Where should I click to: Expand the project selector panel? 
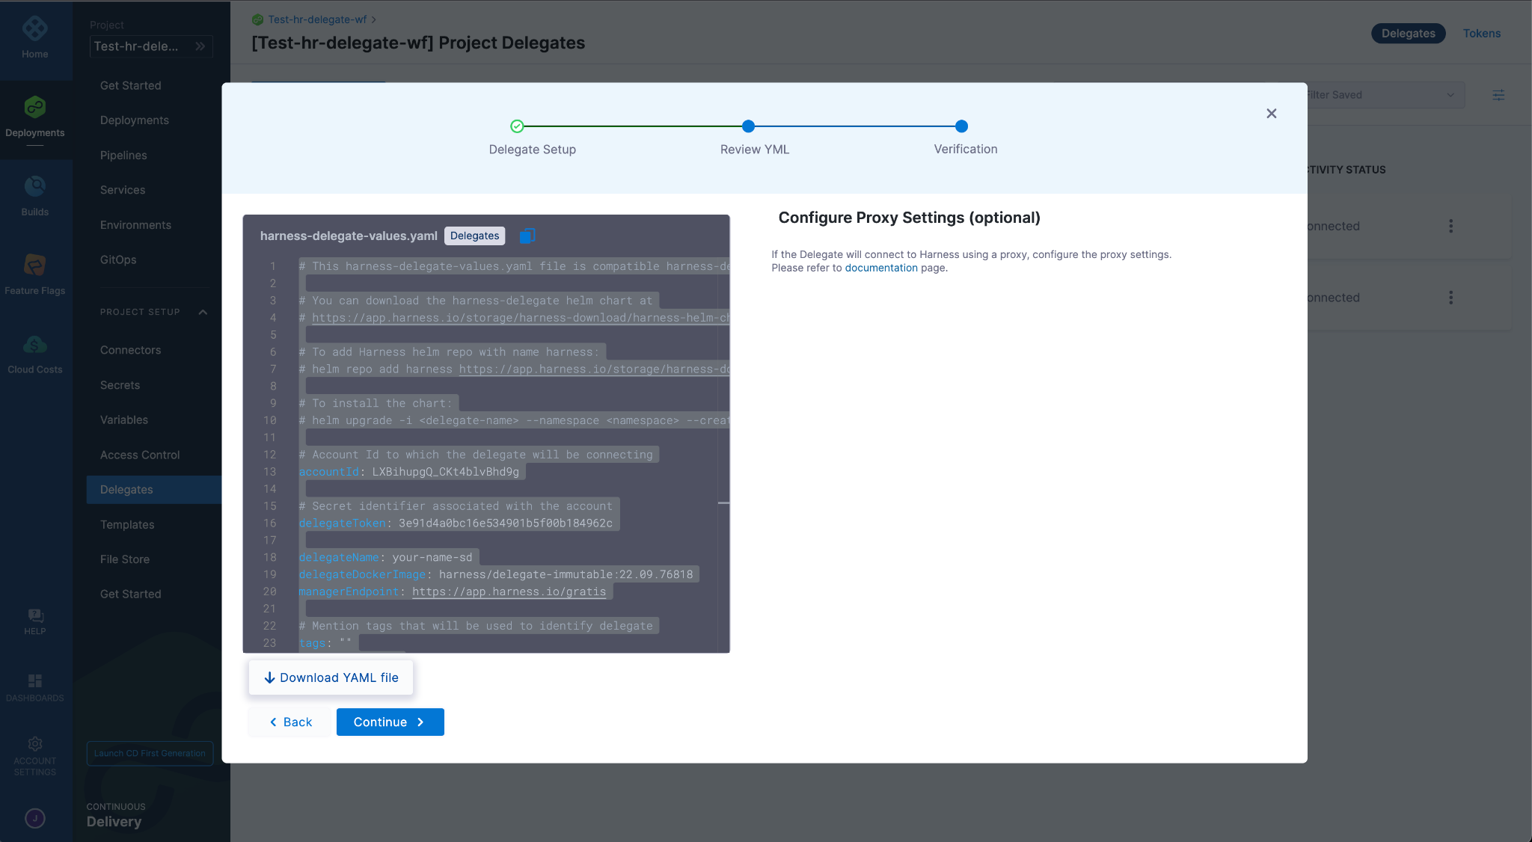[x=200, y=46]
